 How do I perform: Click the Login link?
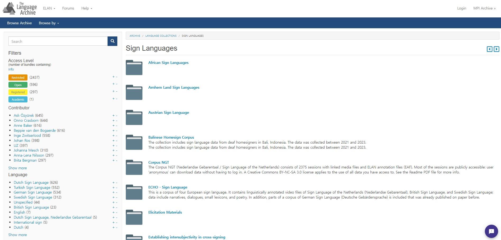[461, 8]
